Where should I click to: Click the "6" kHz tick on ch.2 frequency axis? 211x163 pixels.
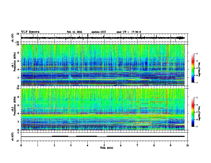point(19,105)
